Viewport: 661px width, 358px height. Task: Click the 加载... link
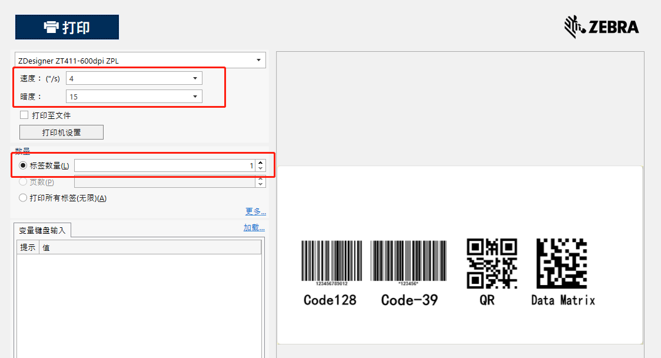pos(254,228)
